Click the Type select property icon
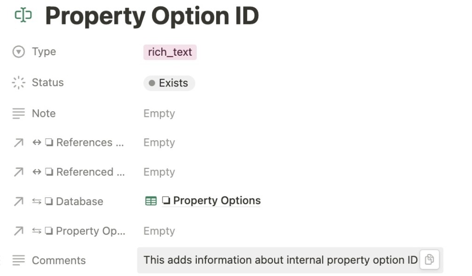This screenshot has width=472, height=276. (18, 52)
